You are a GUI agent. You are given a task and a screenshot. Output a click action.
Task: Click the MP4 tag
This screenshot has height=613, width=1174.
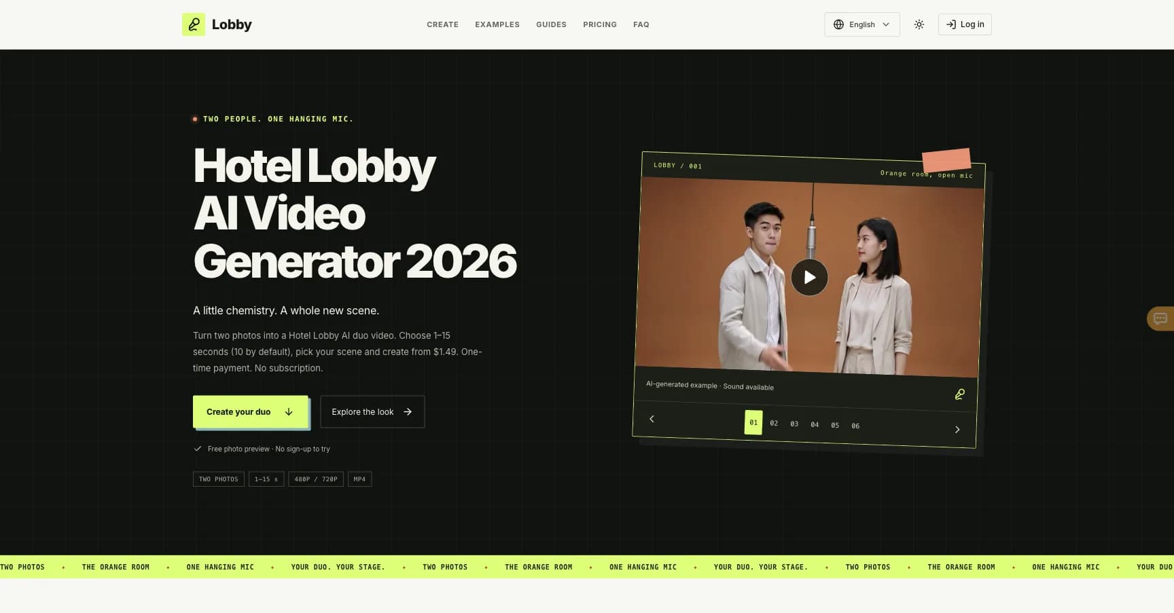359,479
